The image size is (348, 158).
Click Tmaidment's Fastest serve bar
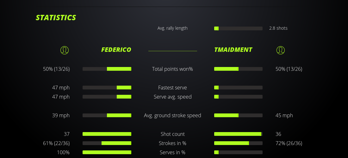238,88
